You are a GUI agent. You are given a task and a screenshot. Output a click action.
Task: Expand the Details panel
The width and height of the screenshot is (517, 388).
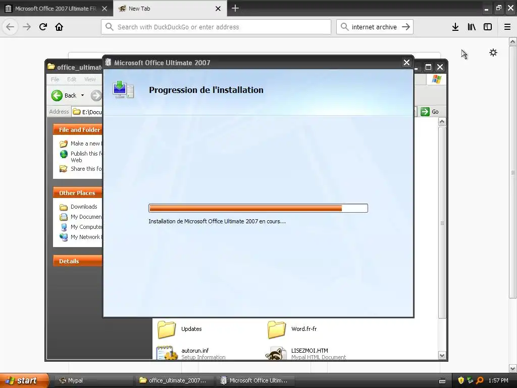click(x=78, y=261)
